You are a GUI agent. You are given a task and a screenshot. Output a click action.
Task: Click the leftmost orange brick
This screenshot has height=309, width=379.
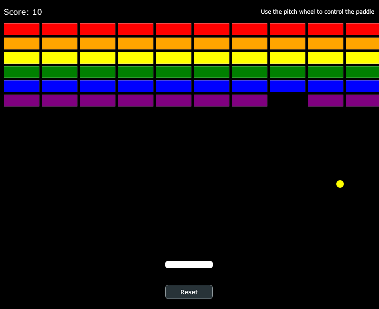tap(21, 43)
